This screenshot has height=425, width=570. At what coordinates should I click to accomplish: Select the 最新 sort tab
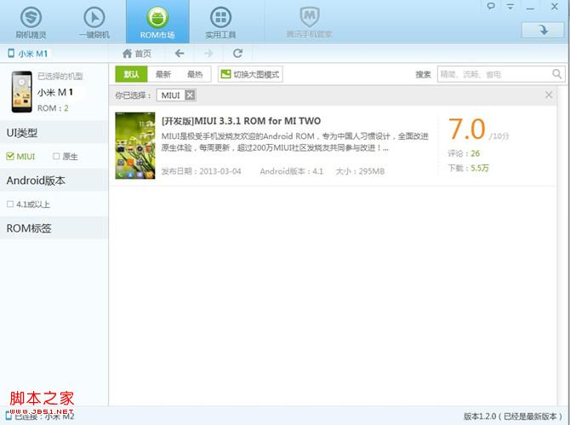coord(162,74)
